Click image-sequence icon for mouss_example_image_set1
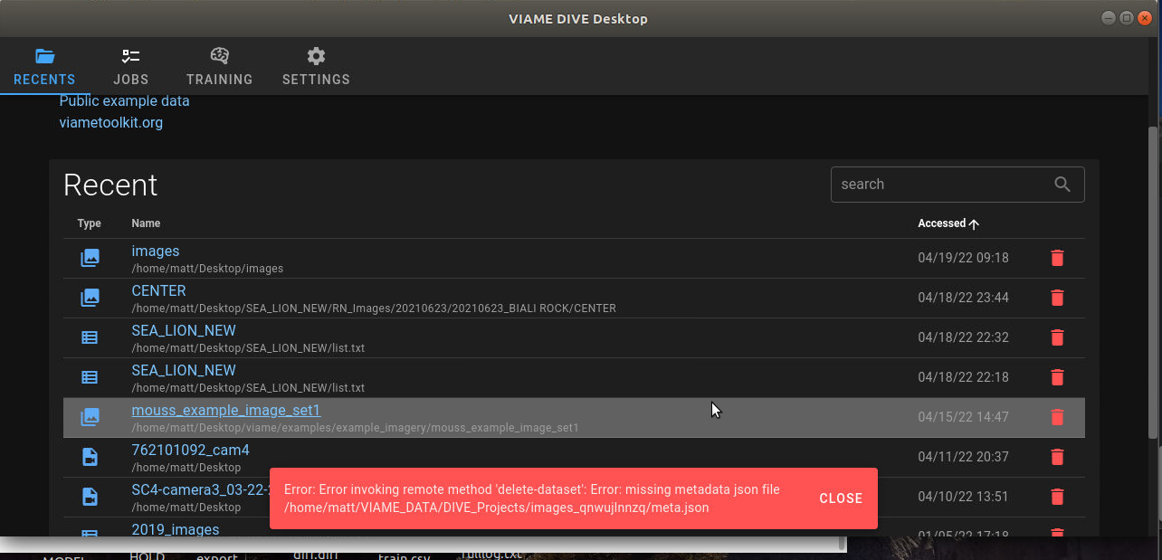 coord(90,417)
